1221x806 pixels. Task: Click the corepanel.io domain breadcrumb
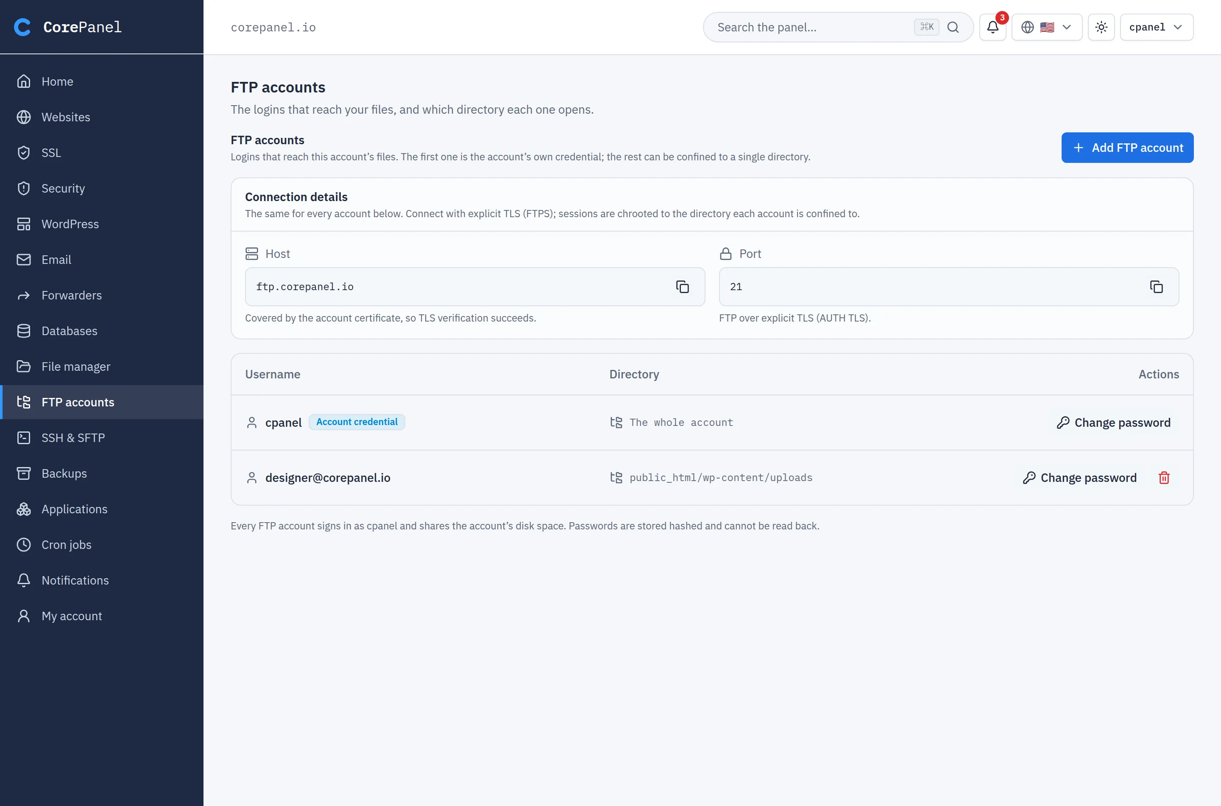[x=273, y=27]
